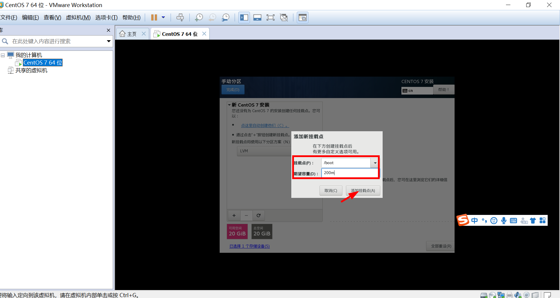The image size is (560, 298).
Task: Collapse the 我的计算机 tree node
Action: 3,55
